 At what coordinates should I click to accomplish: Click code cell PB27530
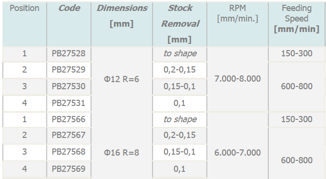(x=69, y=86)
